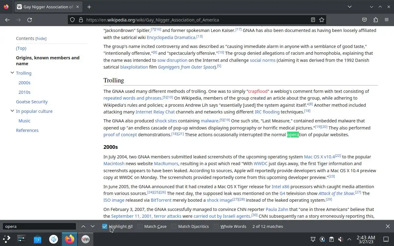Go to next find match

[93, 226]
